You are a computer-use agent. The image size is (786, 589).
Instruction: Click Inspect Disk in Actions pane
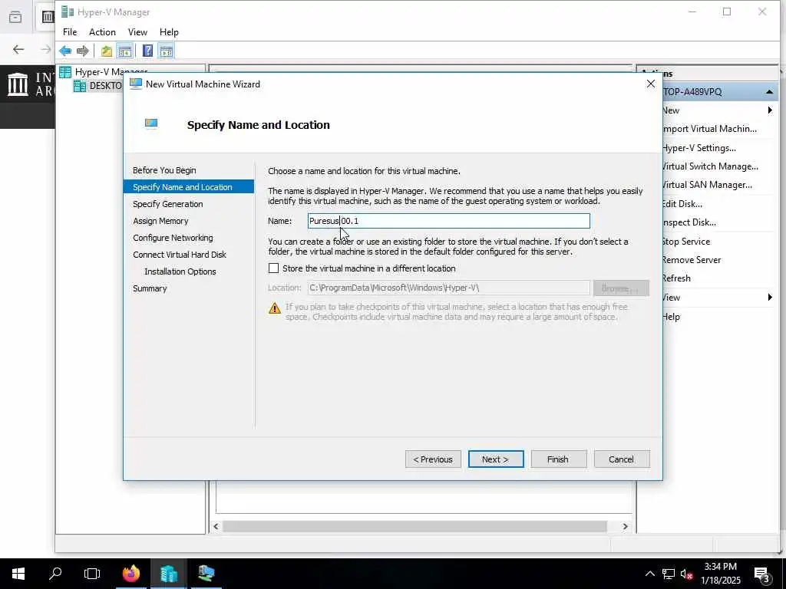tap(689, 222)
